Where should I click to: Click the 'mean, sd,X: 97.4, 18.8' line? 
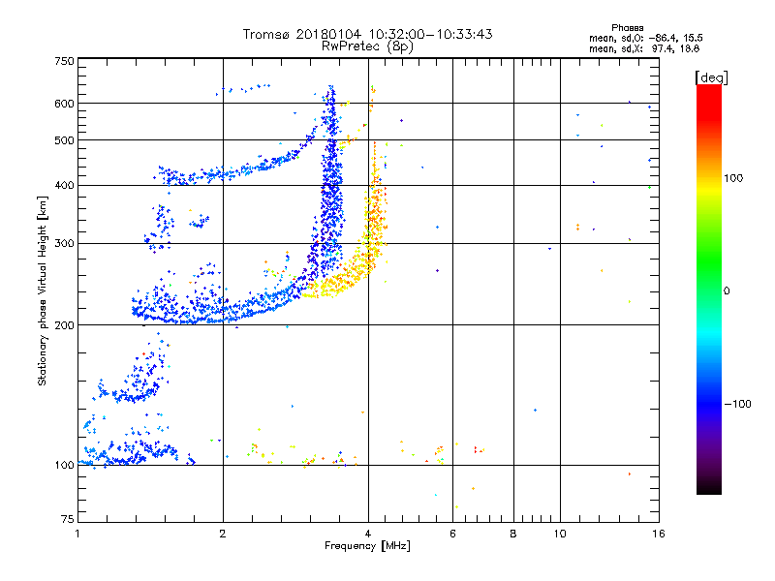pos(644,48)
